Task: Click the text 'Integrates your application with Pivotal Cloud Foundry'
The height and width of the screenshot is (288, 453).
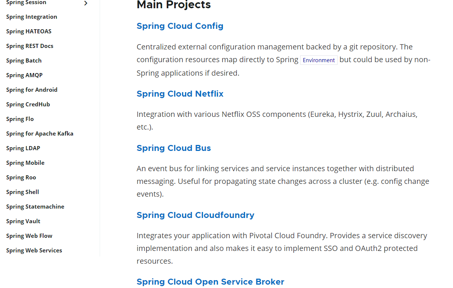Action: coord(232,236)
